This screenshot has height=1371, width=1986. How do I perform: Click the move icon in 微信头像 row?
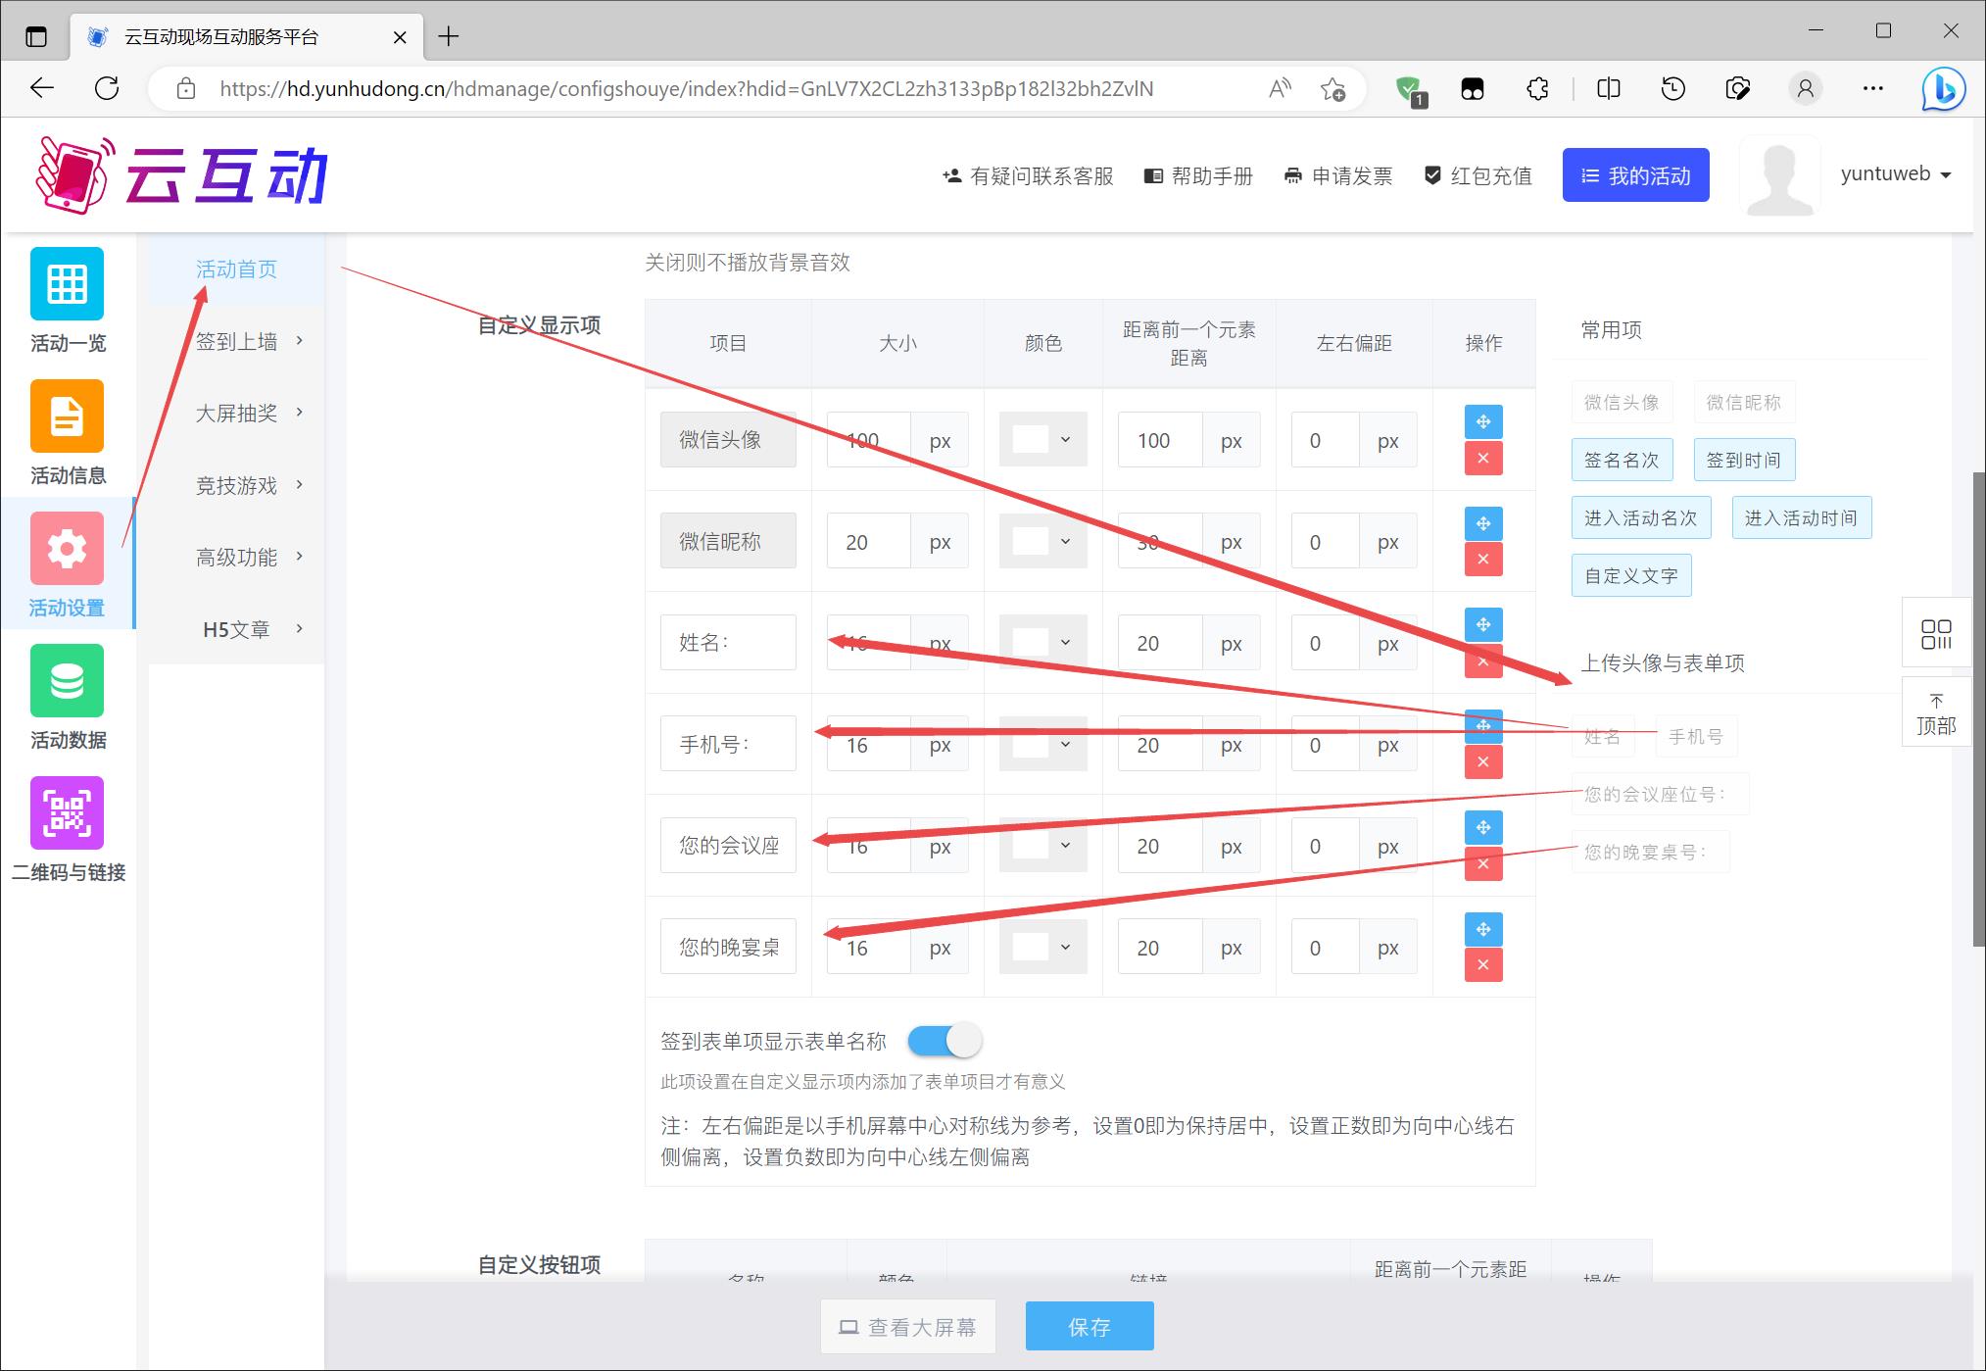point(1482,421)
